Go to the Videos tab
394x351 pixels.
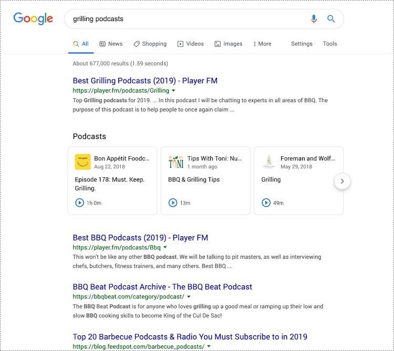[x=191, y=44]
